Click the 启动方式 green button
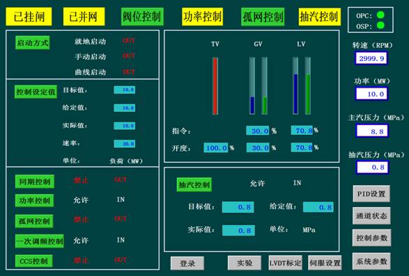 (33, 42)
